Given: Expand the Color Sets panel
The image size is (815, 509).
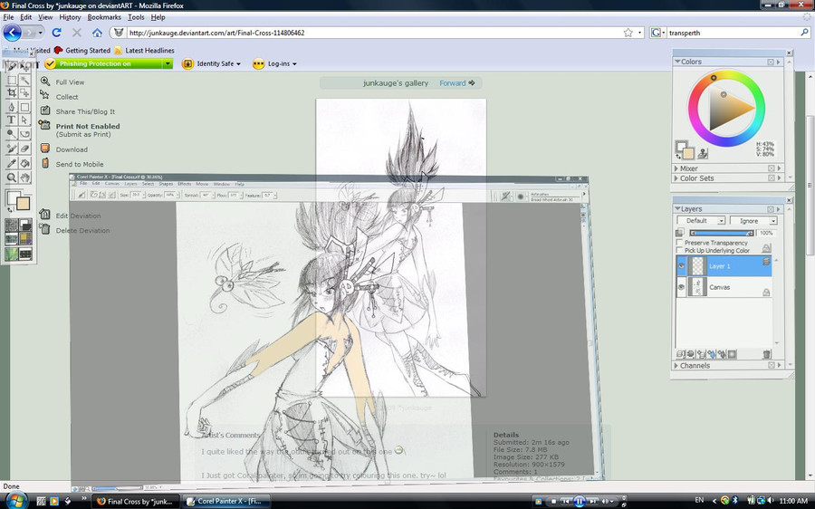Looking at the screenshot, I should pos(676,178).
